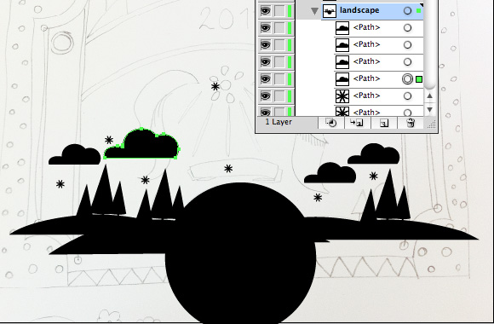Click the selected green-outlined cloud on canvas
Image resolution: width=494 pixels, height=324 pixels.
point(142,144)
